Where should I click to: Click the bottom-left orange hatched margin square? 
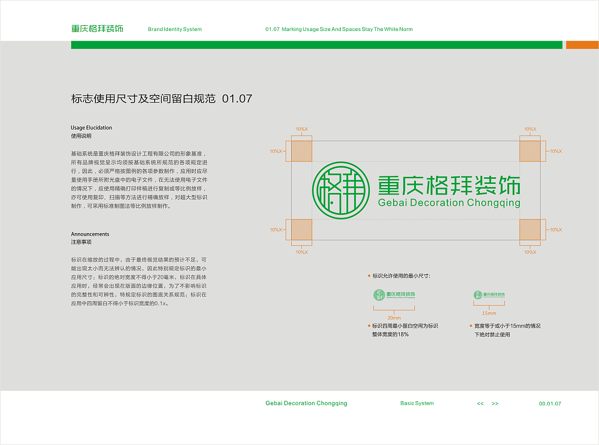302,230
